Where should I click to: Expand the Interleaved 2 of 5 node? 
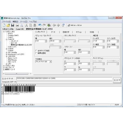point(6,54)
